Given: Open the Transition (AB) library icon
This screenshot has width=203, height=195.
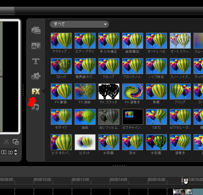Looking at the screenshot, I should [36, 46].
